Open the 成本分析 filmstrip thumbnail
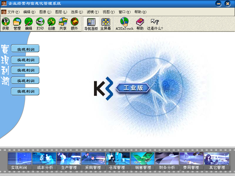 click(44, 161)
